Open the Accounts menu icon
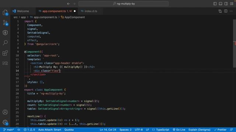Screen dimensions: 236x132 5,112
